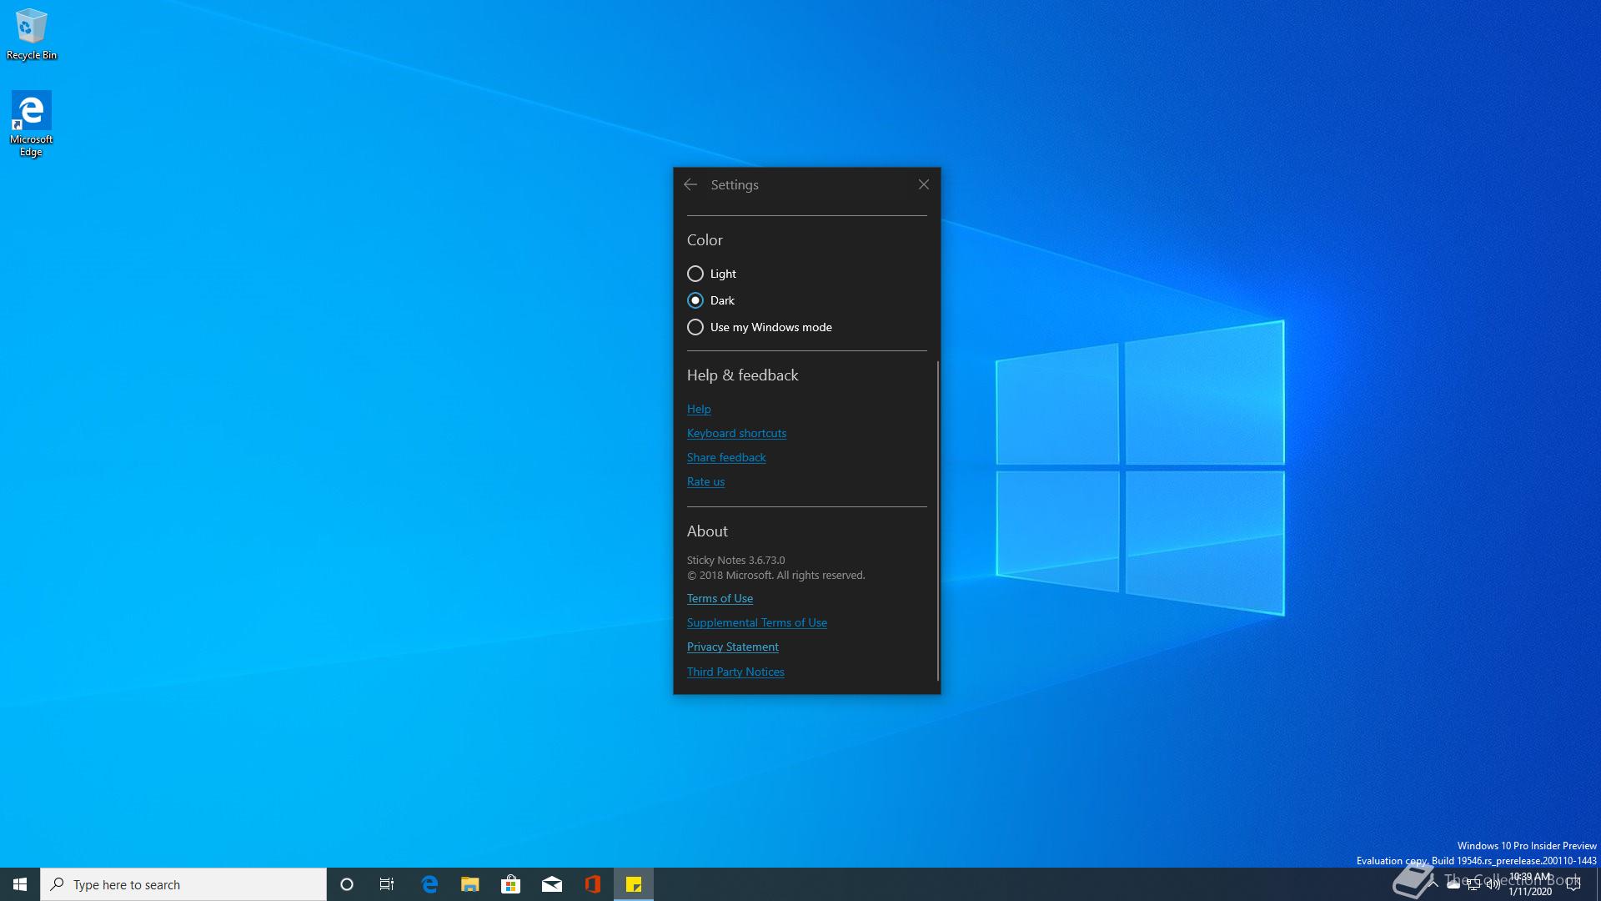Open Keyboard shortcuts link
Screen dimensions: 1601x901
[x=736, y=433]
